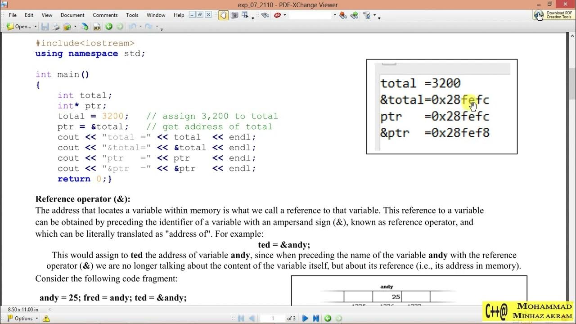576x324 pixels.
Task: Select the Hand tool in the toolbar
Action: 224,15
